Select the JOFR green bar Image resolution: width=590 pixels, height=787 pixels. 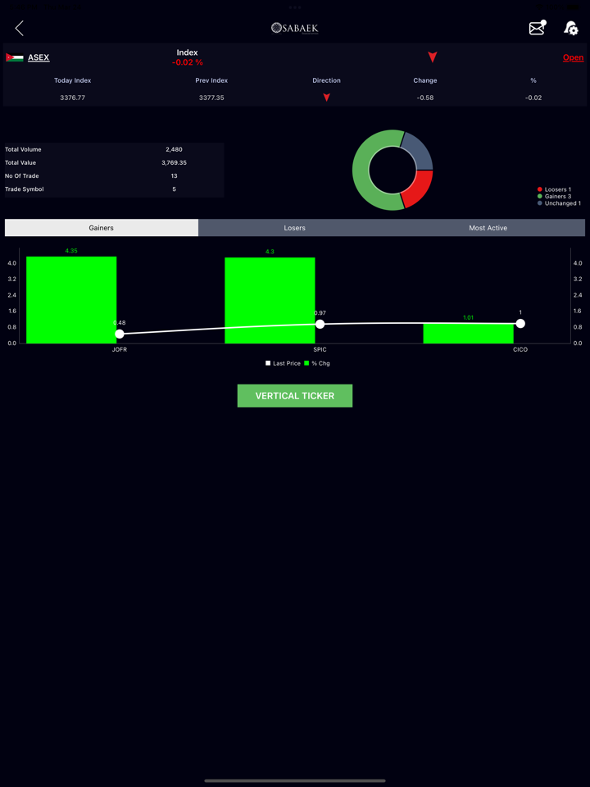[71, 300]
